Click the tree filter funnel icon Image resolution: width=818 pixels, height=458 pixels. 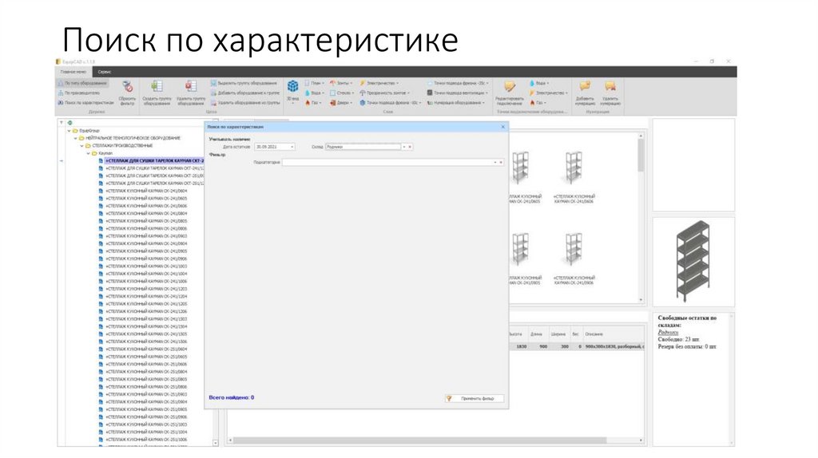(61, 123)
